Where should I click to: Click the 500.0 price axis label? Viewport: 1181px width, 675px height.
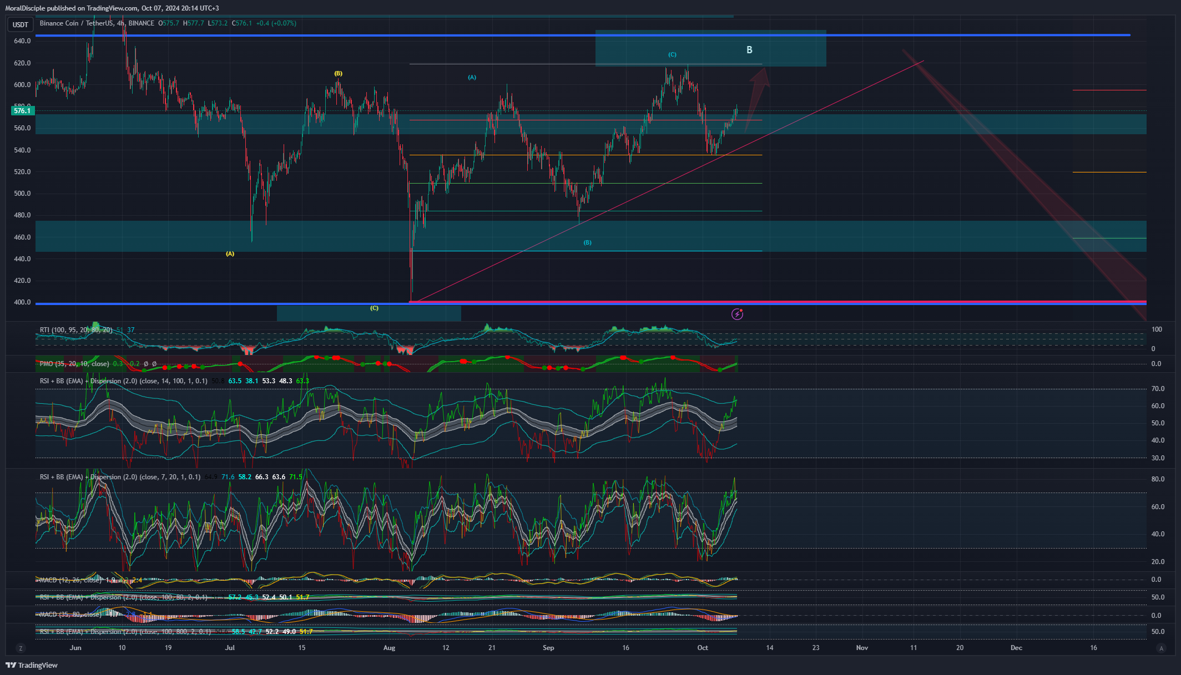(22, 194)
